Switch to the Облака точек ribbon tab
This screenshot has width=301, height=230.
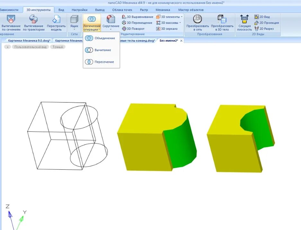point(122,10)
